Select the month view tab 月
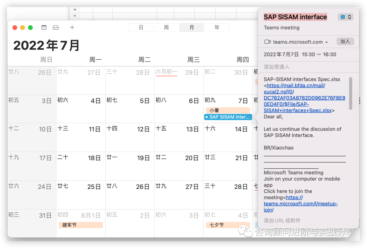This screenshot has height=248, width=367. point(192,27)
